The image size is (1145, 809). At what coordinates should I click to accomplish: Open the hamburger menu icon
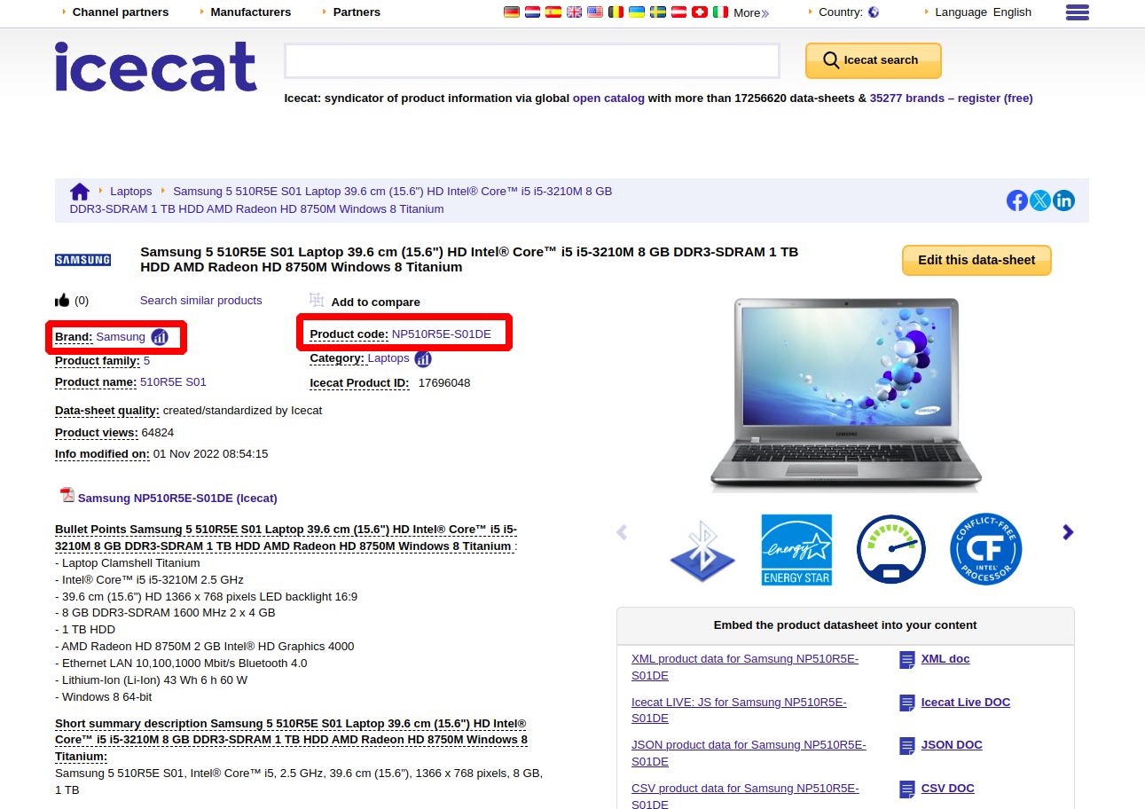pyautogui.click(x=1078, y=12)
